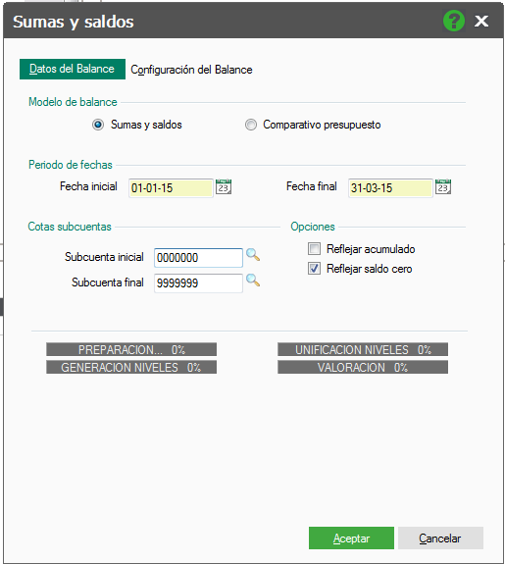Select the Sumas y saldos radio option

coord(98,125)
